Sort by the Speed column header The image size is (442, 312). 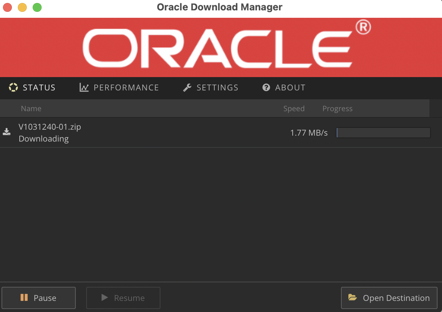(x=294, y=109)
